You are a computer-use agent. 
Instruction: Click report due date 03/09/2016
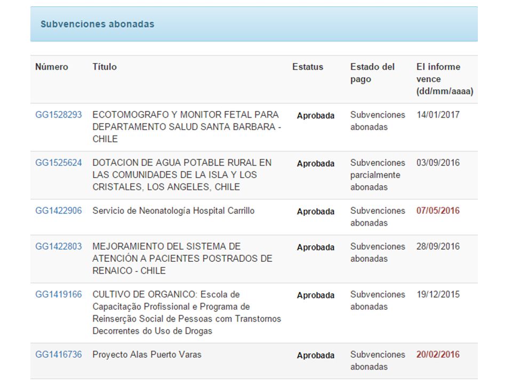(x=438, y=163)
